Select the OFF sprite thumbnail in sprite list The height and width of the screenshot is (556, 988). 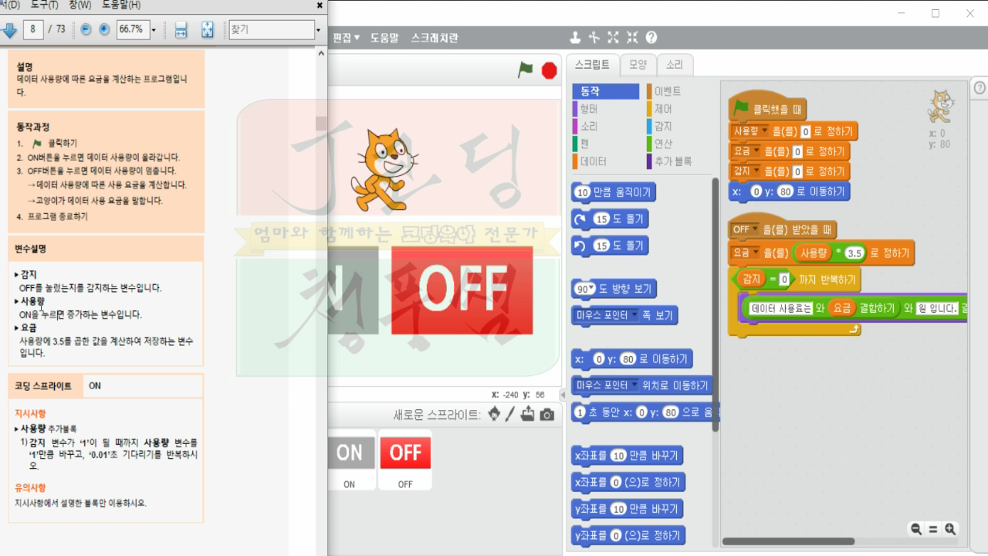pyautogui.click(x=405, y=460)
